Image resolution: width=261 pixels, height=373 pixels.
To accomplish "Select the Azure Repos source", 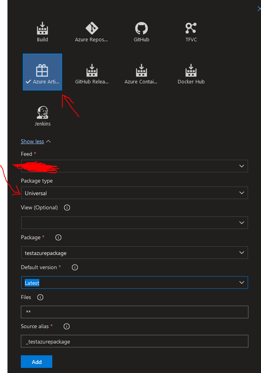I will [x=92, y=31].
